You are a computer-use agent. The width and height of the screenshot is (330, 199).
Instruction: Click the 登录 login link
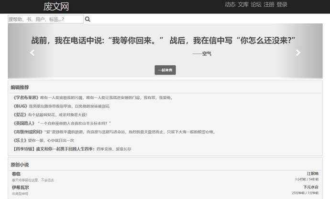[282, 5]
